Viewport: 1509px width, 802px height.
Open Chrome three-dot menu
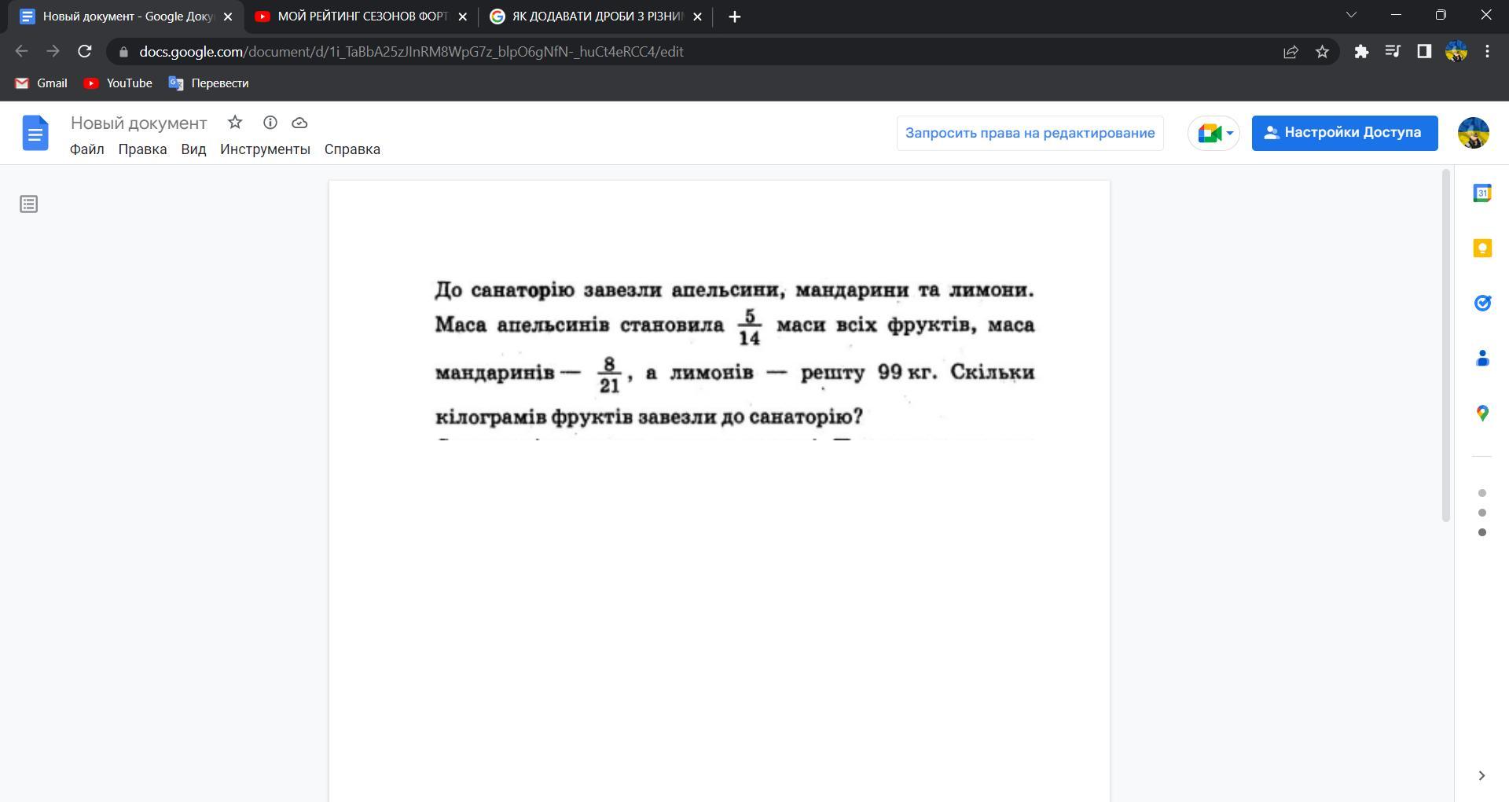(1487, 52)
